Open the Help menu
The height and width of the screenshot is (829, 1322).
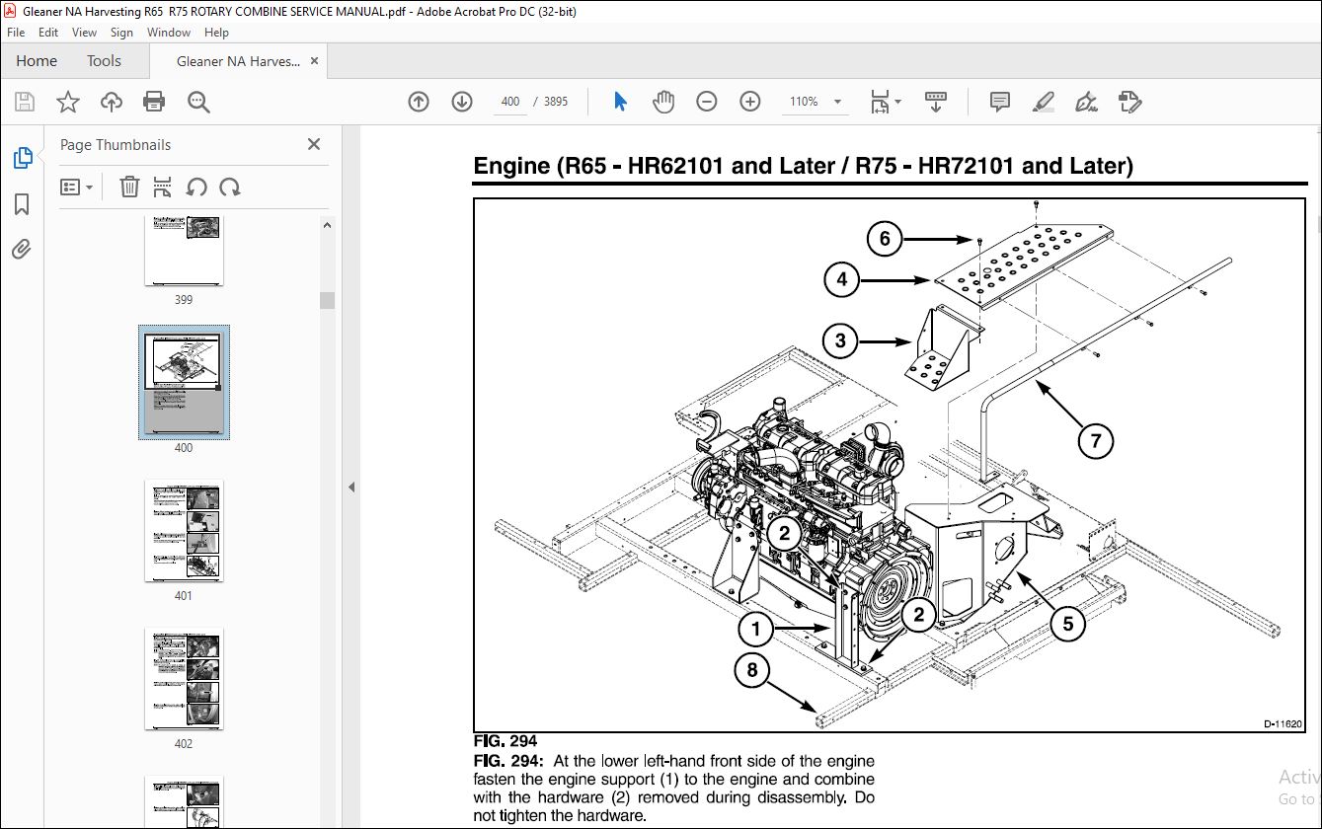tap(216, 33)
